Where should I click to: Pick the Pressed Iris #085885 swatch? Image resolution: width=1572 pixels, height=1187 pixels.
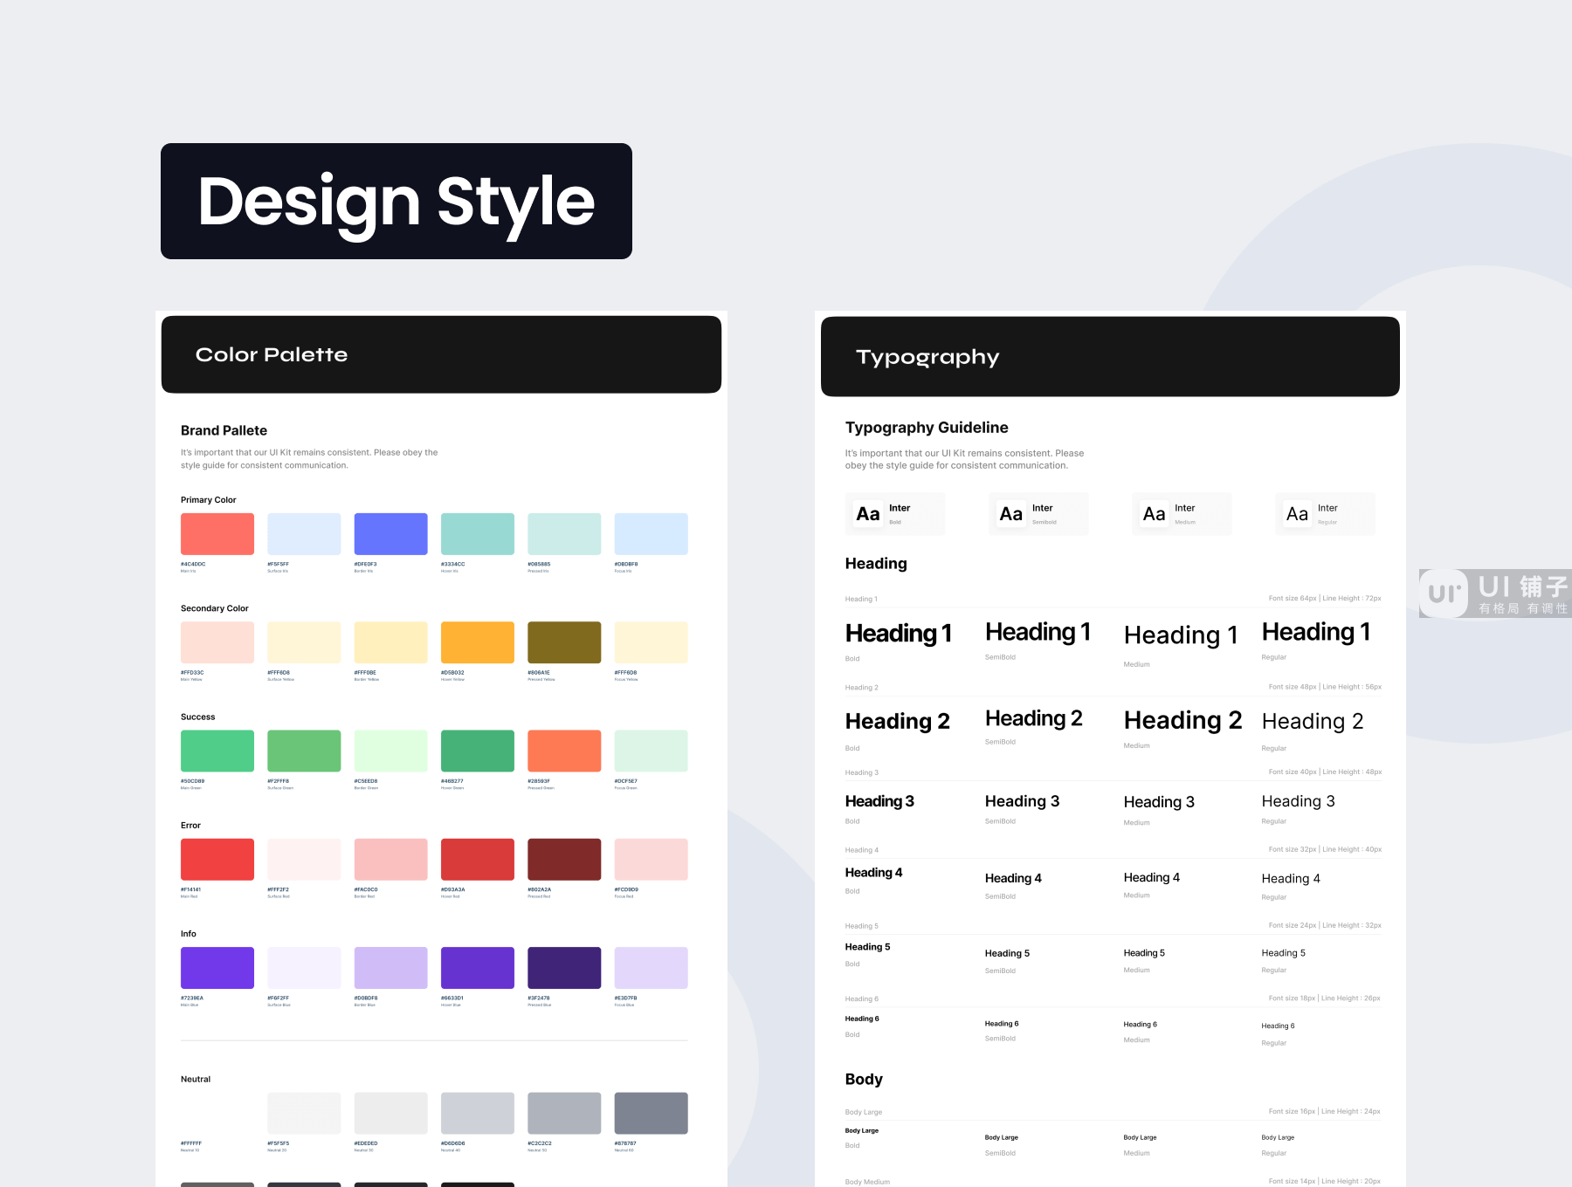point(564,534)
